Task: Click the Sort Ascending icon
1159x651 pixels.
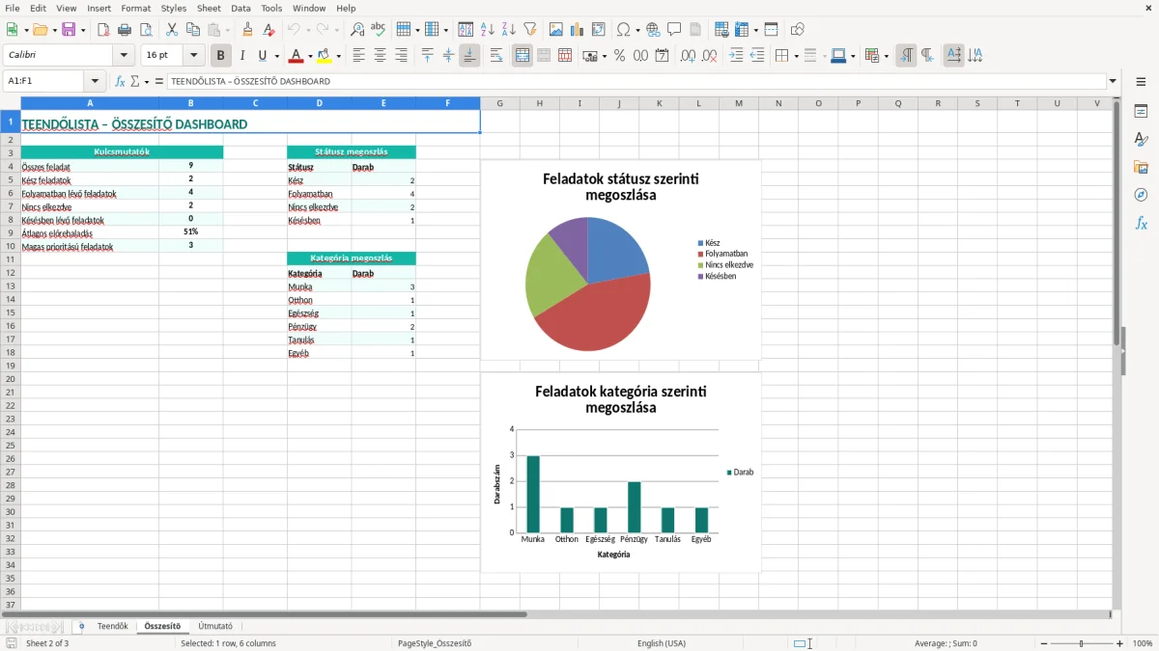Action: pyautogui.click(x=488, y=30)
